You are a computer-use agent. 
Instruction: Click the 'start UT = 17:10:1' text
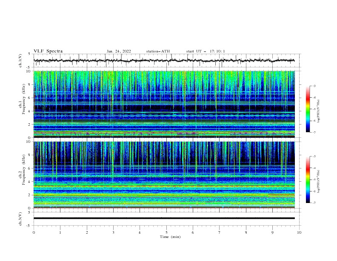(x=206, y=51)
